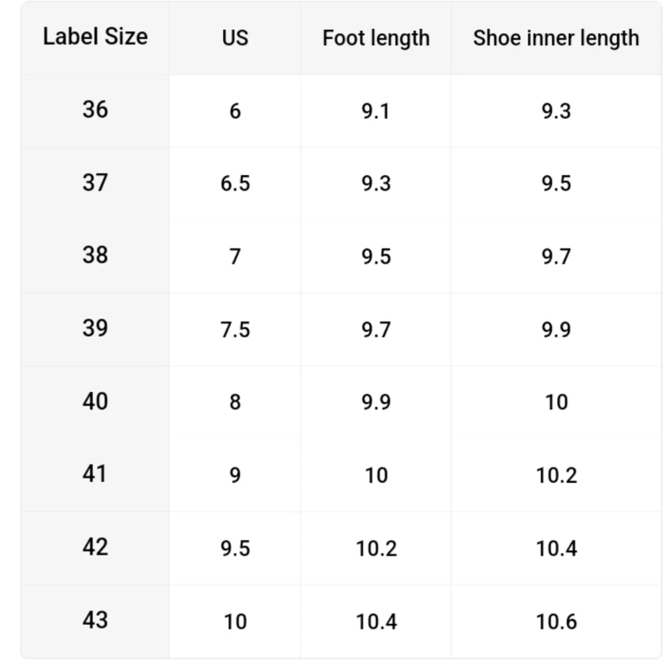Viewport: 664px width, 667px height.
Task: Click US size 7.5 cell
Action: point(234,330)
